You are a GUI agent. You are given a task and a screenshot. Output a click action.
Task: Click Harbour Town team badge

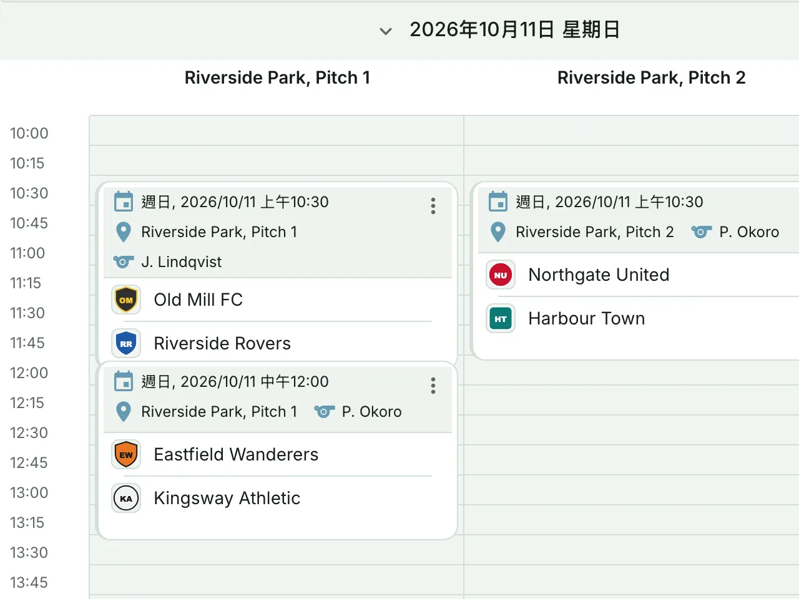pyautogui.click(x=501, y=319)
